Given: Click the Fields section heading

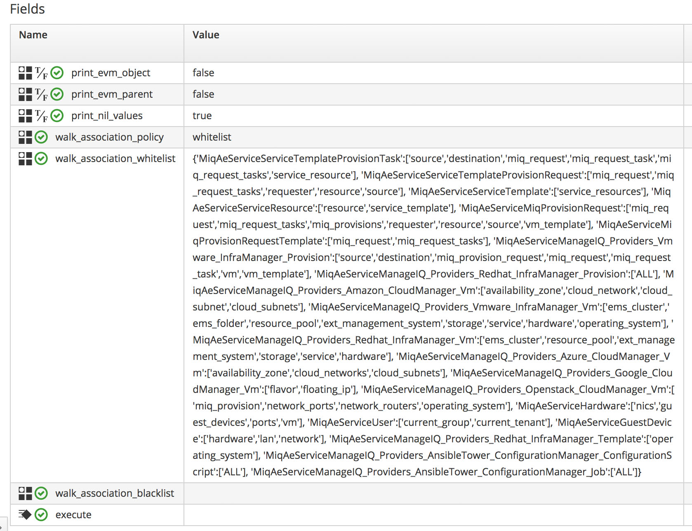Looking at the screenshot, I should point(27,9).
